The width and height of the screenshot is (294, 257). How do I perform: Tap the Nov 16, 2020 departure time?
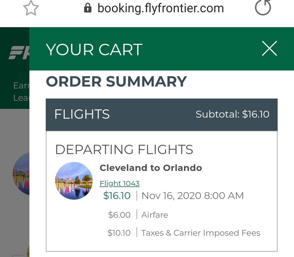point(192,196)
